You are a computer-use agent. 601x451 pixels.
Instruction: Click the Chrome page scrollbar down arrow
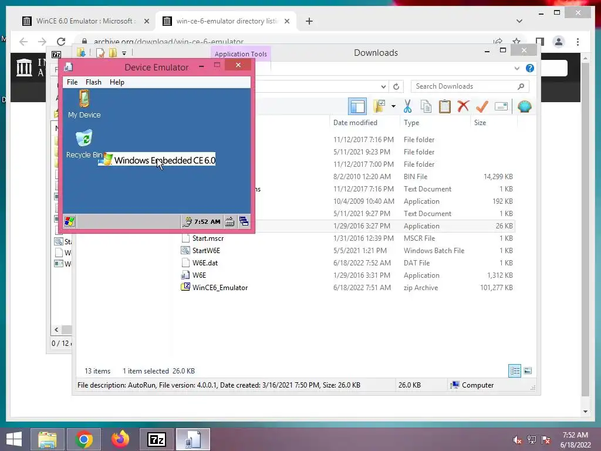point(585,412)
